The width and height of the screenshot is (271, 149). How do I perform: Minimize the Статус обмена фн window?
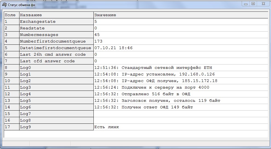coord(246,4)
